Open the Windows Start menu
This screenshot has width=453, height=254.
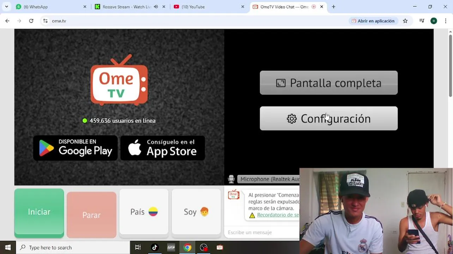(8, 247)
